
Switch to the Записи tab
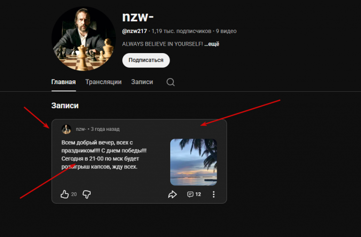pos(142,82)
